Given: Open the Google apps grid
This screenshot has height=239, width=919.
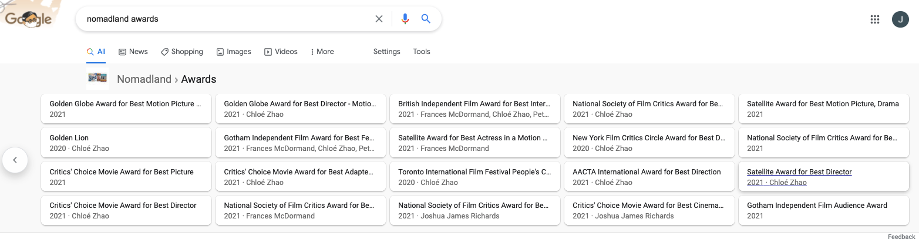Looking at the screenshot, I should [875, 19].
